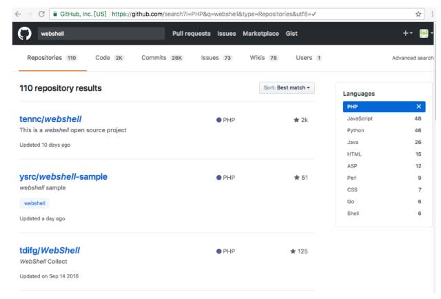Switch to the Code 2K tab
Image resolution: width=441 pixels, height=299 pixels.
tap(109, 58)
